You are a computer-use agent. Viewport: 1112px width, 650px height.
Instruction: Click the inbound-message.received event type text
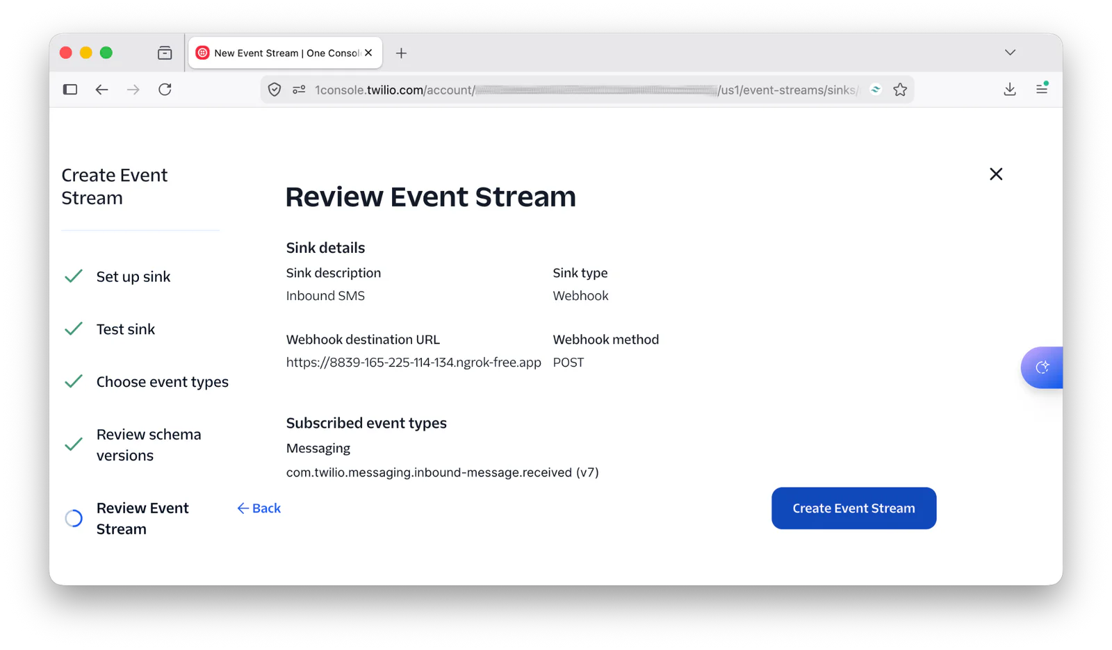[442, 472]
